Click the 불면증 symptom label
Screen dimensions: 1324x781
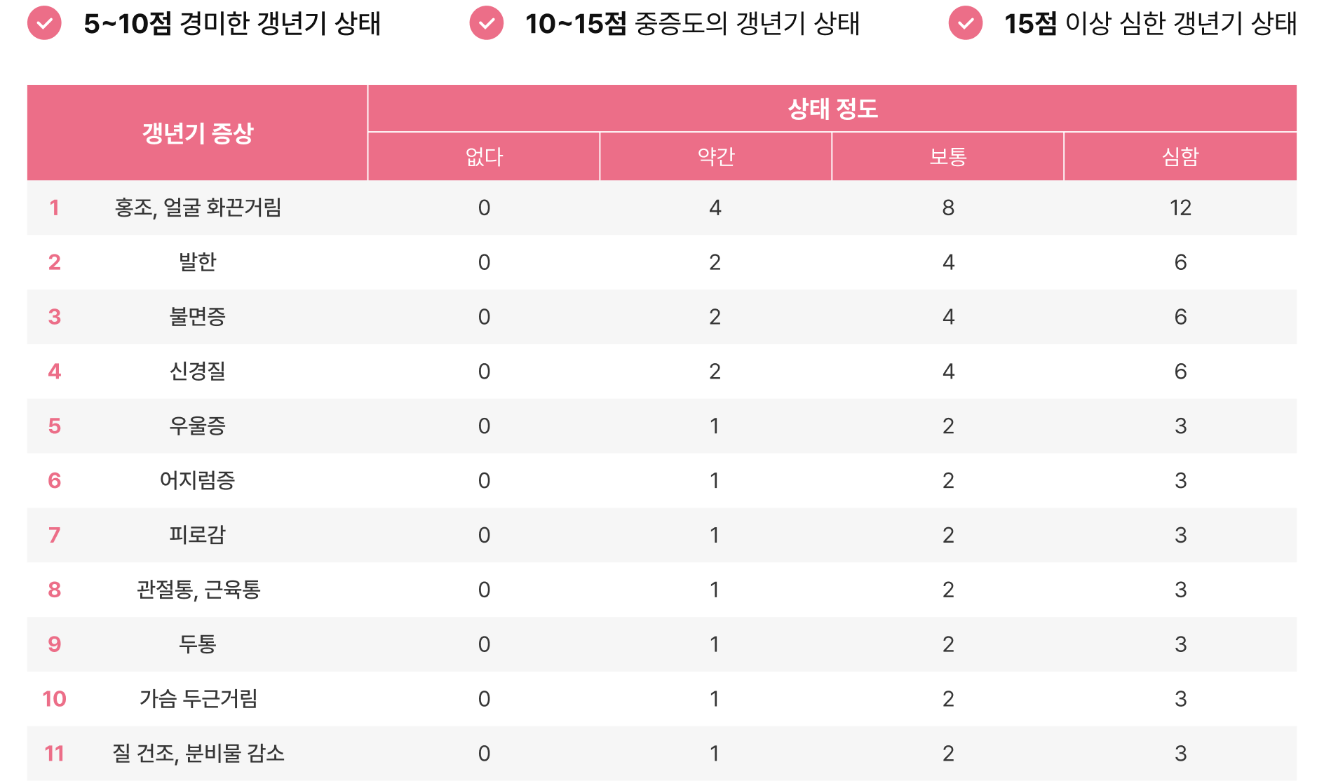(x=197, y=317)
